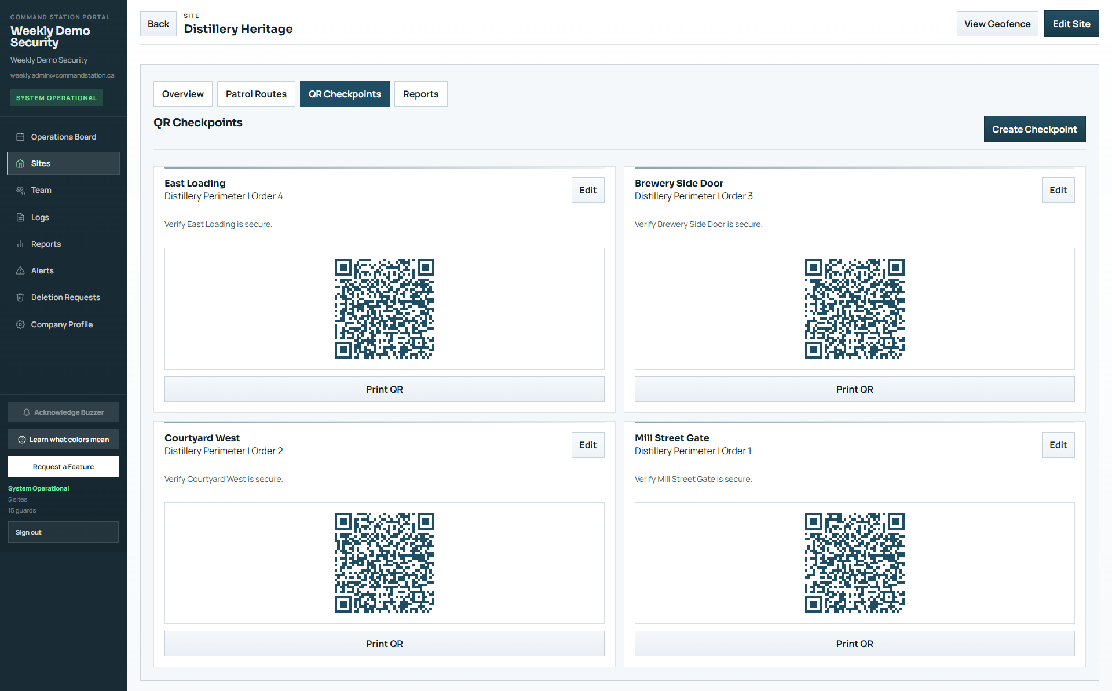
Task: Switch to the Patrol Routes tab
Action: click(x=256, y=94)
